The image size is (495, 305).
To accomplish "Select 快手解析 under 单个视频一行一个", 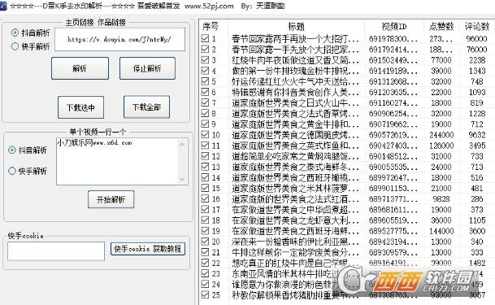I will [12, 171].
